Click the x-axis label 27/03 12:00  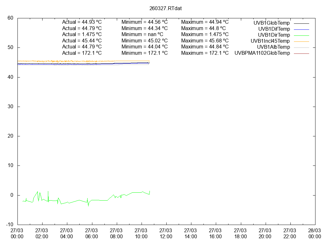click(166, 234)
